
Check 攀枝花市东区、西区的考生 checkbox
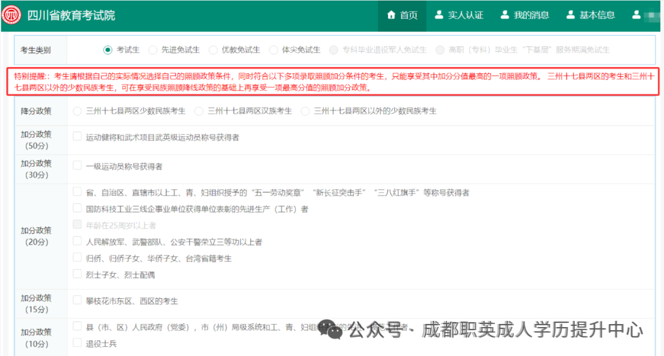pyautogui.click(x=77, y=300)
